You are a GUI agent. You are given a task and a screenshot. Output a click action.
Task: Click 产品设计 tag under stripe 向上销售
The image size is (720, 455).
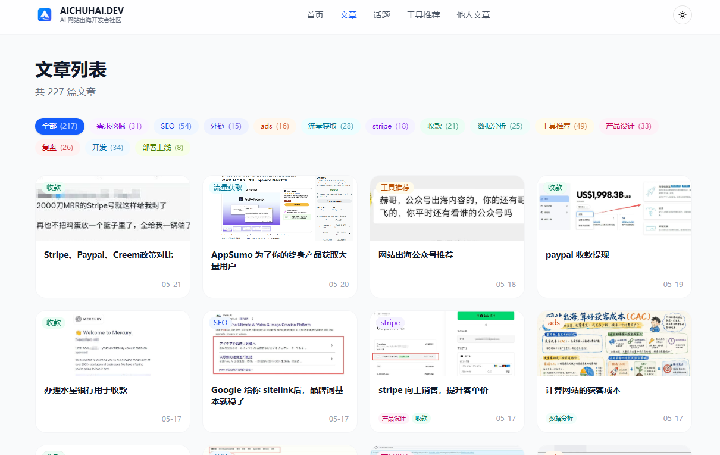tap(393, 419)
